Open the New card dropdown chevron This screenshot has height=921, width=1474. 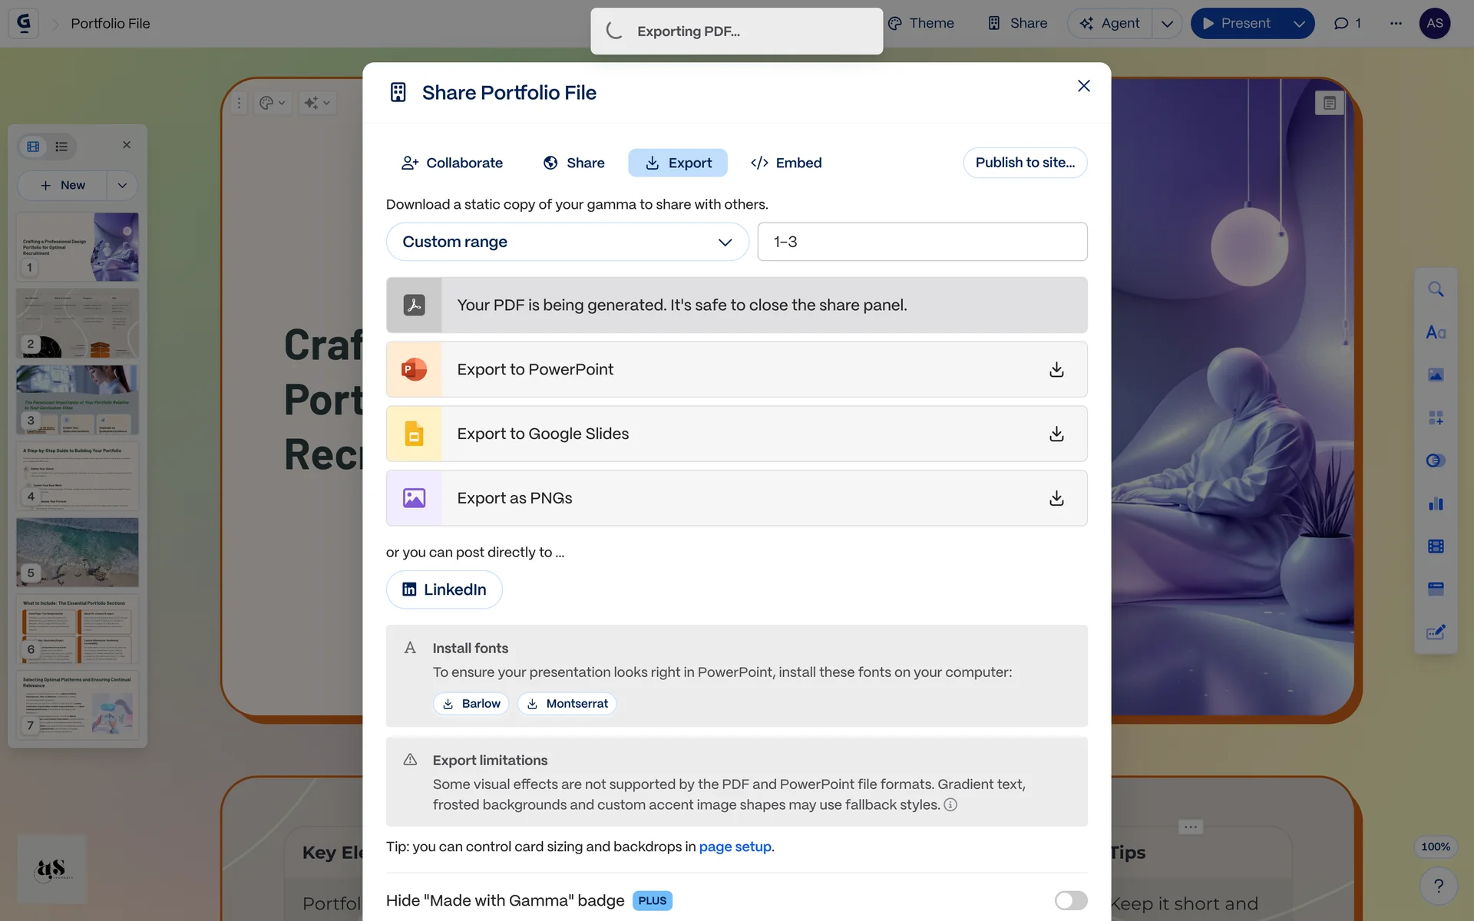pyautogui.click(x=122, y=185)
